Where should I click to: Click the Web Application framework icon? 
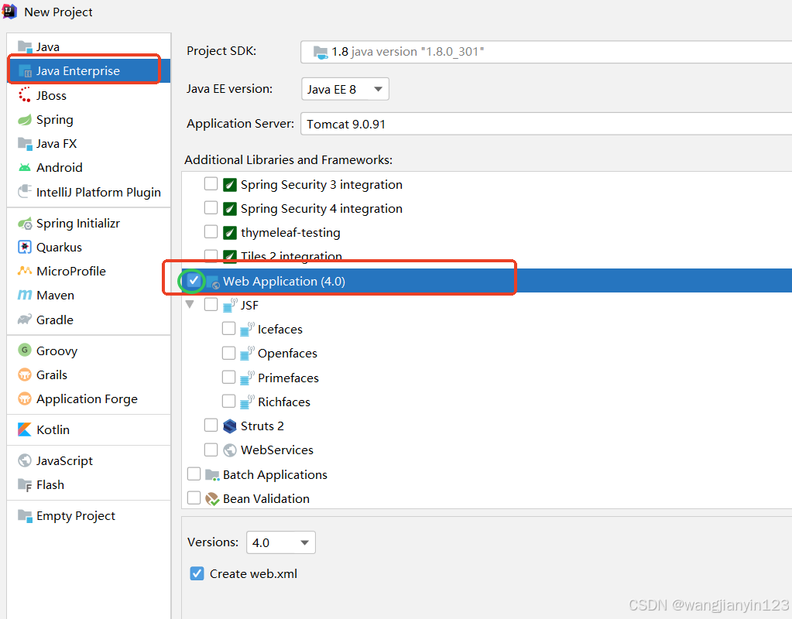(213, 282)
